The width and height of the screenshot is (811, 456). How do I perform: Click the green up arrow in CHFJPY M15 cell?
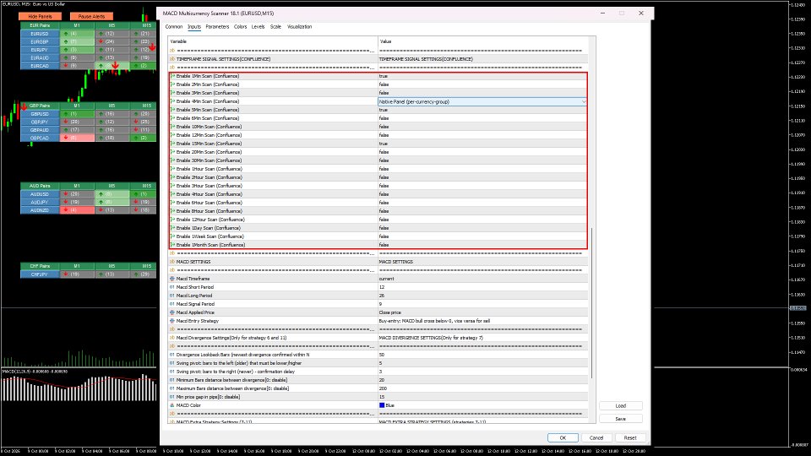(136, 274)
